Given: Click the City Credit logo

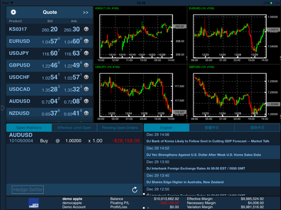Looking at the screenshot, I should 34,203.
